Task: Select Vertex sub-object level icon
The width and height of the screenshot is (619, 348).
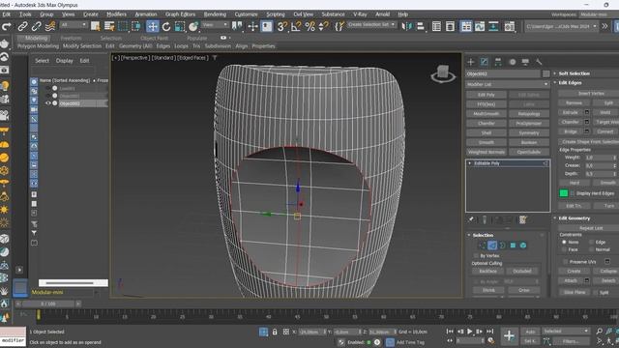Action: click(482, 246)
